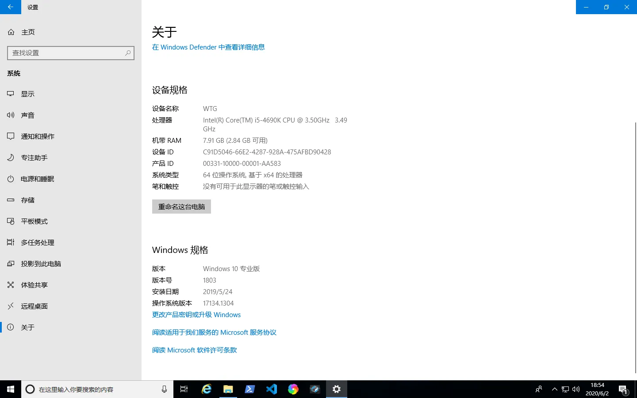Click the taskbar clock showing 18:54
Viewport: 637px width, 398px height.
pos(597,389)
